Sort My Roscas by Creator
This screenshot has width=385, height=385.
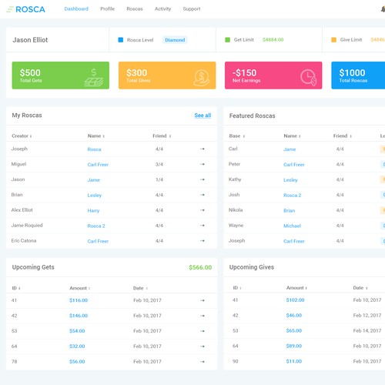(22, 136)
